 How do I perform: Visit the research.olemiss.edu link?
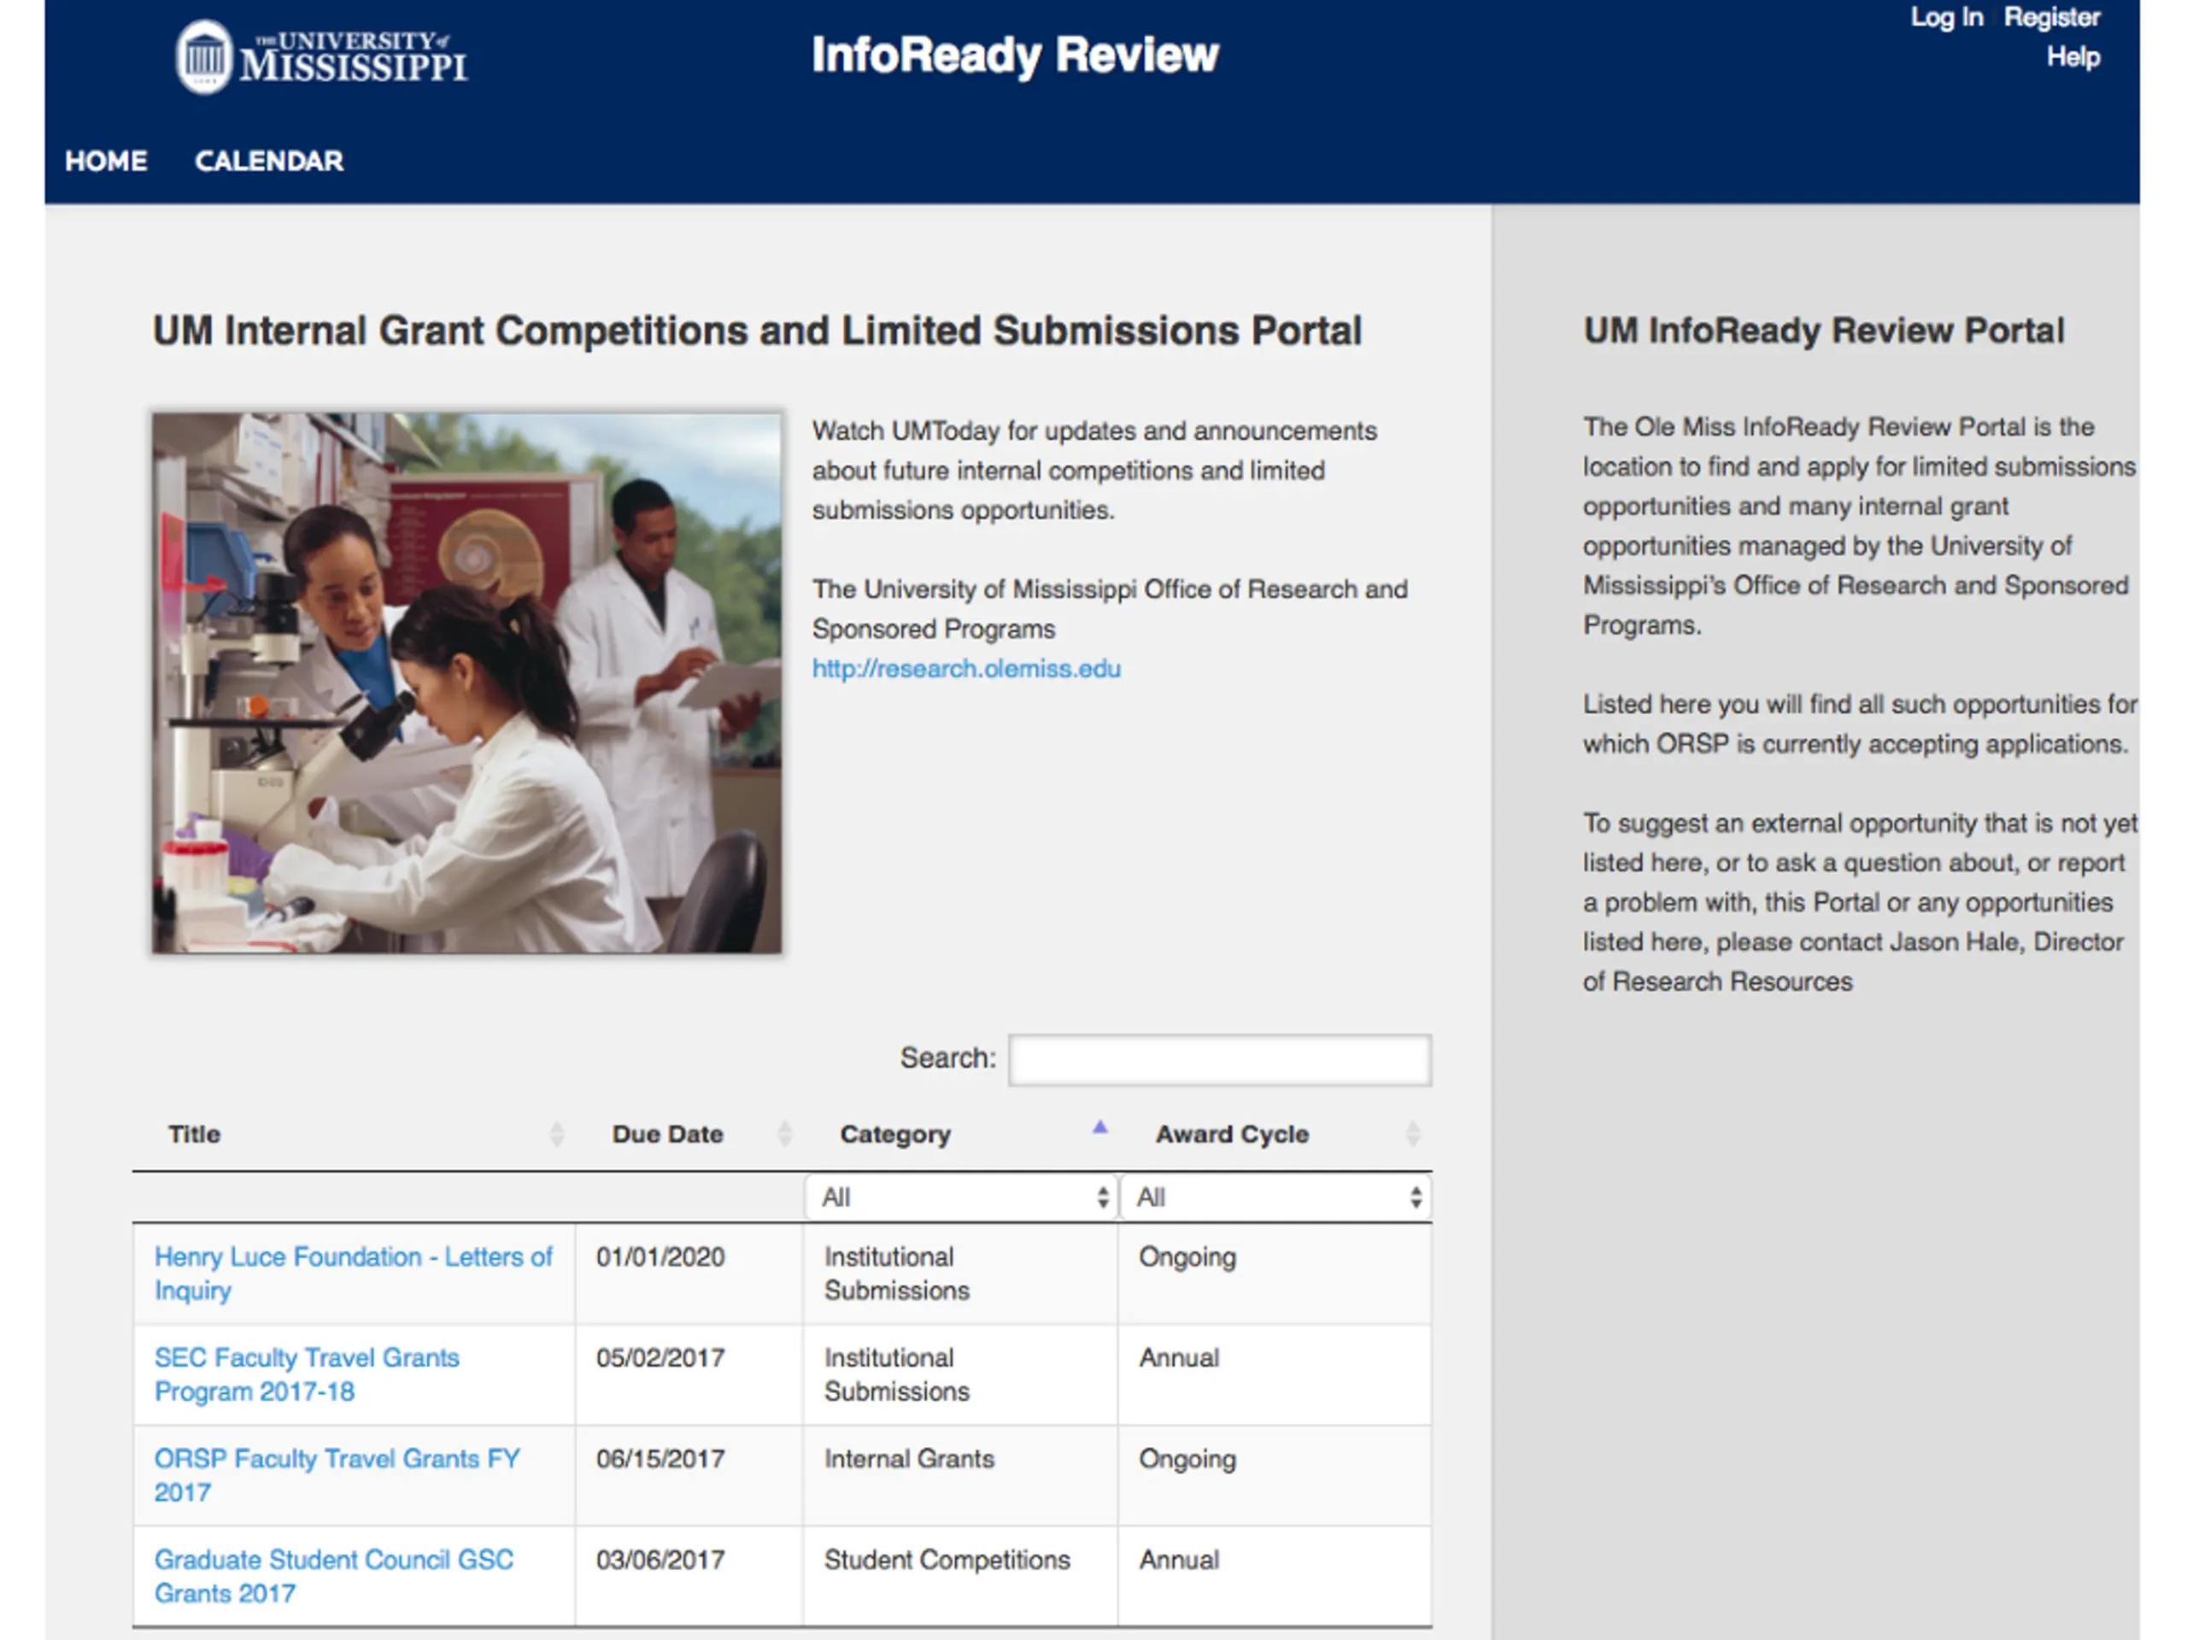(x=966, y=668)
